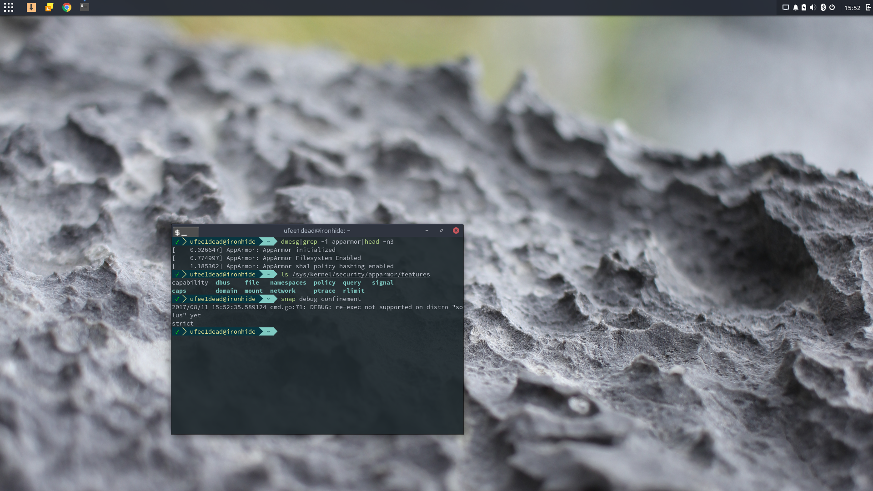The image size is (873, 491).
Task: Select the terminal launcher in top panel
Action: point(84,7)
